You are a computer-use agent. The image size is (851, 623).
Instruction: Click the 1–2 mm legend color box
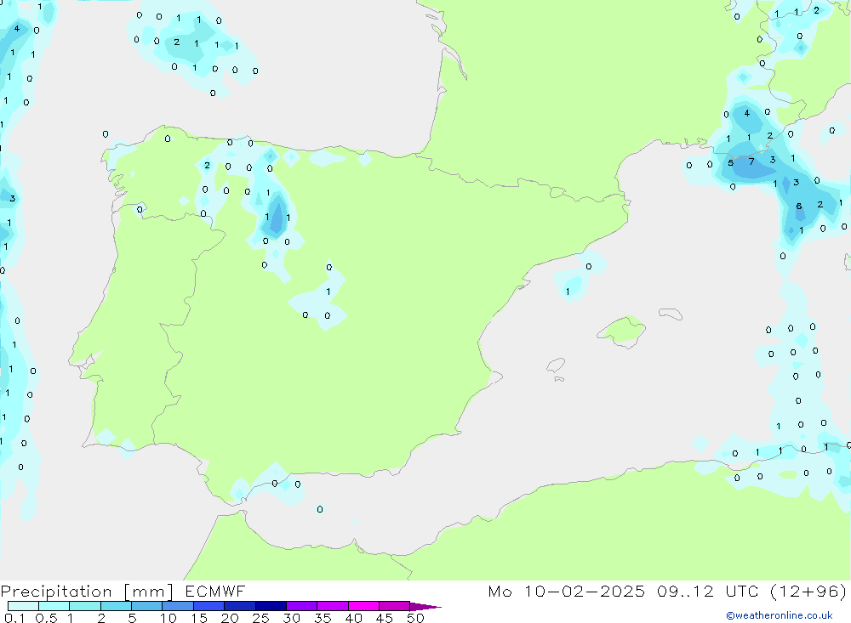84,606
